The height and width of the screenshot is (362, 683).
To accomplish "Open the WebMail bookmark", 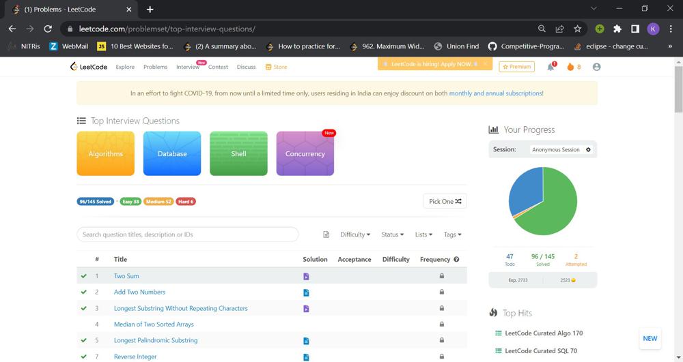I will [69, 46].
